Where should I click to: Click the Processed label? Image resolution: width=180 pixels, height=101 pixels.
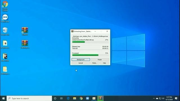click(75, 53)
